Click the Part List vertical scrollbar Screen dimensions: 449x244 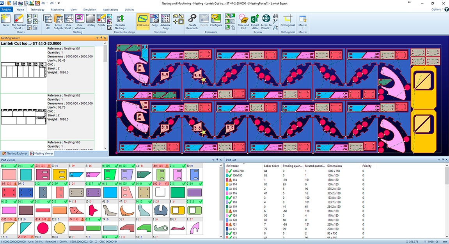click(x=447, y=201)
